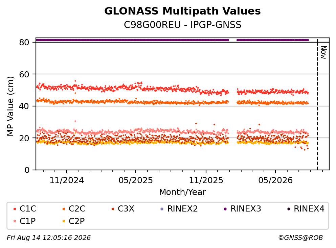This screenshot has width=336, height=248.
Task: Click the y-axis value 40
Action: (24, 106)
